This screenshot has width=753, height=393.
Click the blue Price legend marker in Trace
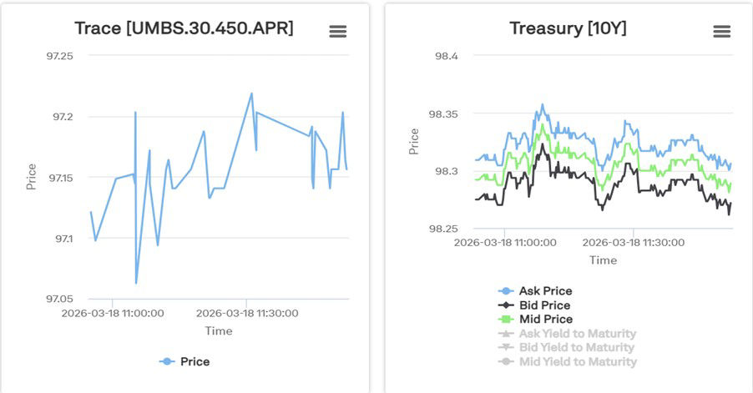(167, 361)
